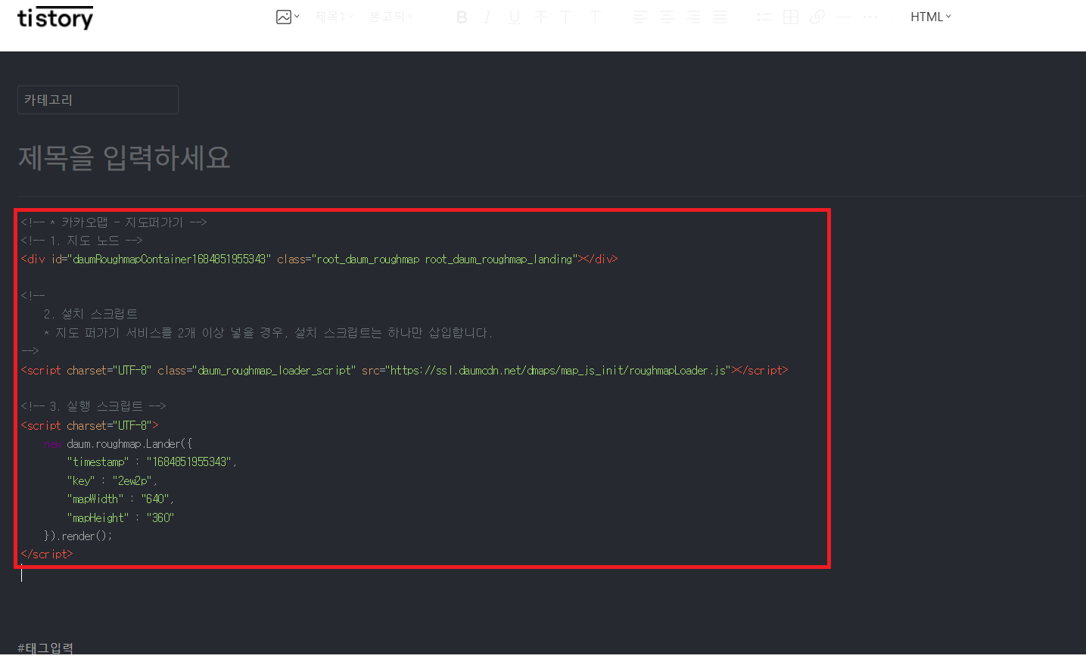Click the #태그입력 tag input field
The height and width of the screenshot is (665, 1086).
coord(45,648)
